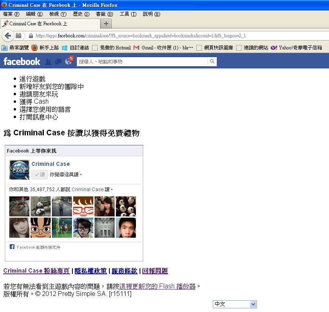This screenshot has height=312, width=329.
Task: Open the 歷史 (S) menu
Action: (x=81, y=14)
